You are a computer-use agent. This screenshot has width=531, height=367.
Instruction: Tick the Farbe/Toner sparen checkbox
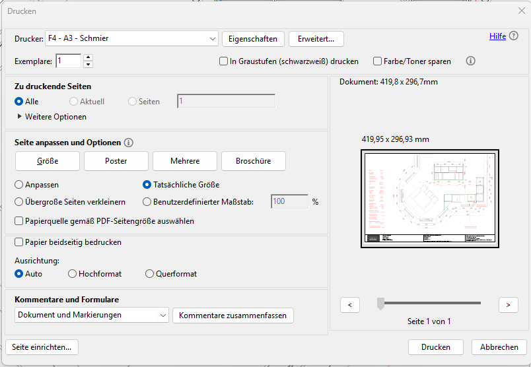378,61
